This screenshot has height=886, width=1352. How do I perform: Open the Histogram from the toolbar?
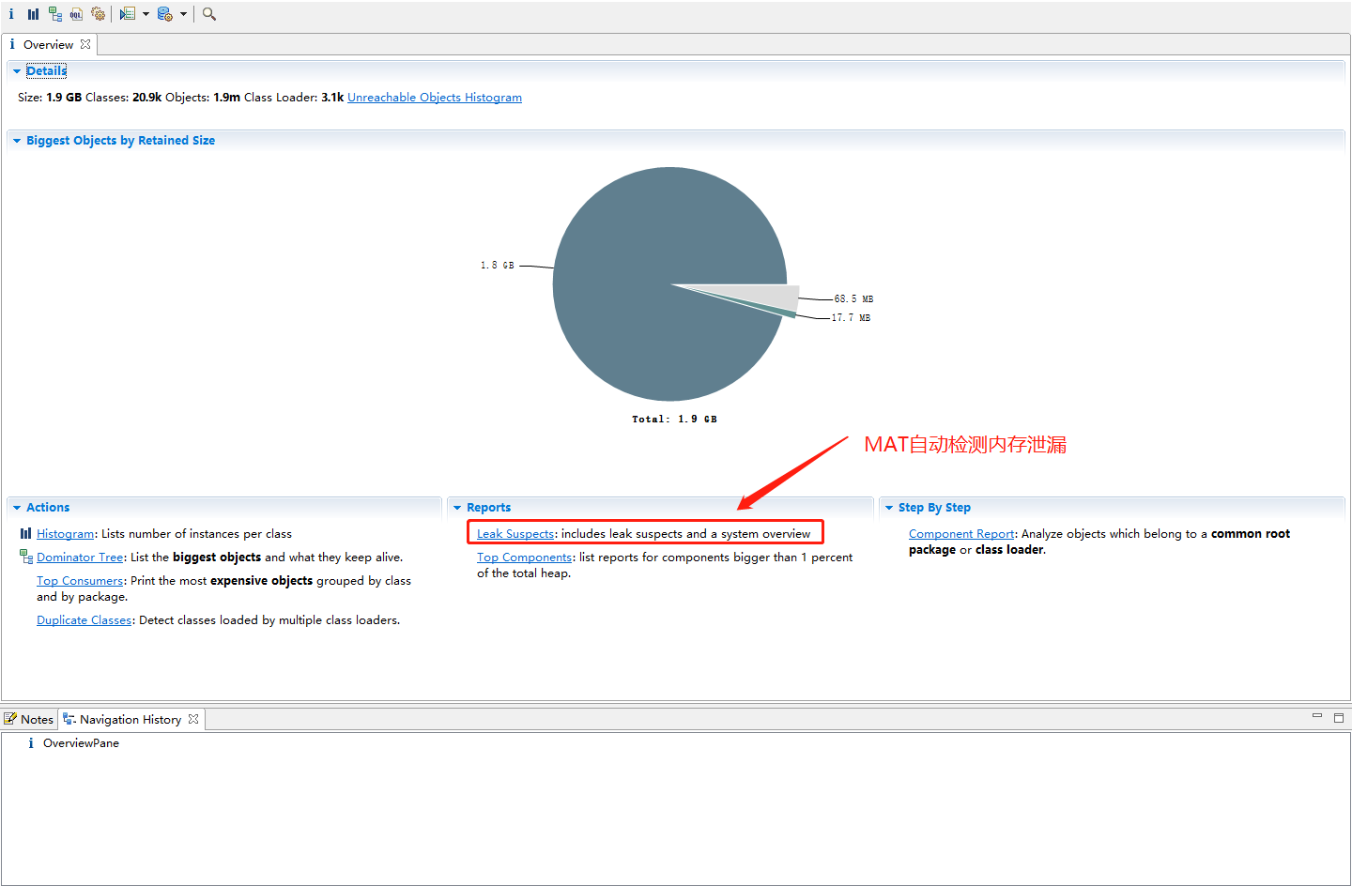coord(33,14)
